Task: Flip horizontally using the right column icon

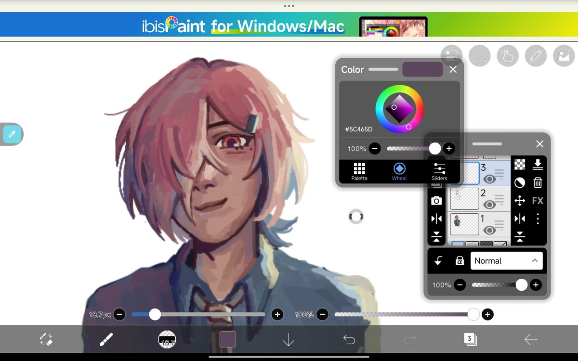Action: tap(520, 219)
